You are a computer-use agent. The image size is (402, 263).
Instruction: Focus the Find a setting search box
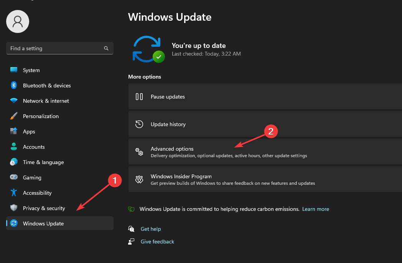click(60, 48)
